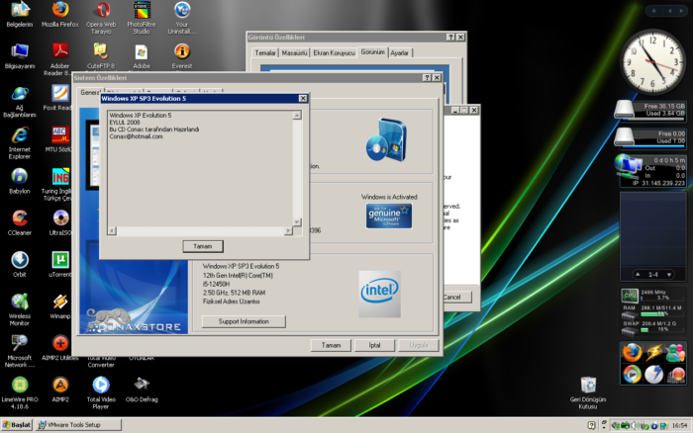Launch Firefox from sidebar launcher gadget

coord(632,352)
